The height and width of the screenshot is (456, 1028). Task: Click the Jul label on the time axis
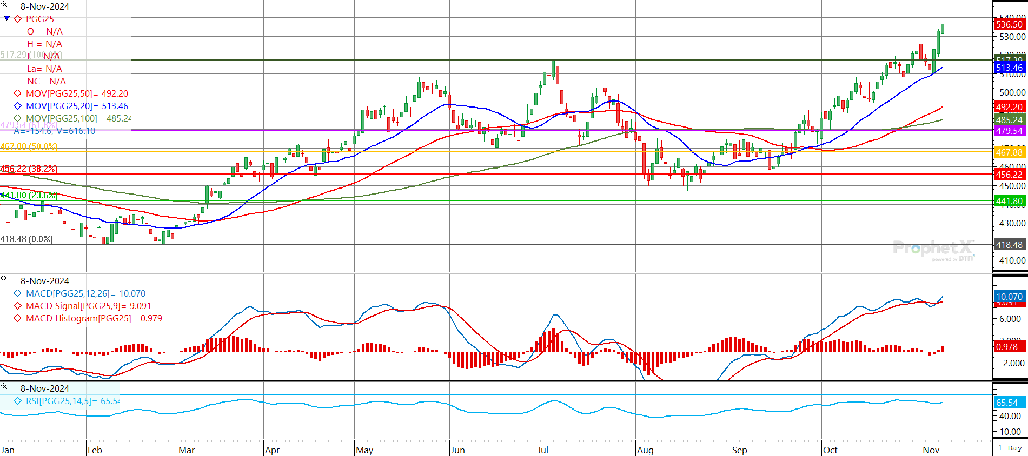click(542, 450)
